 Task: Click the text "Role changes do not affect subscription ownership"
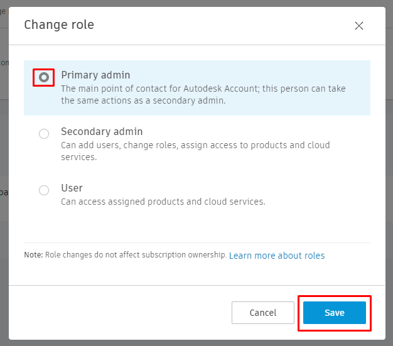point(136,256)
